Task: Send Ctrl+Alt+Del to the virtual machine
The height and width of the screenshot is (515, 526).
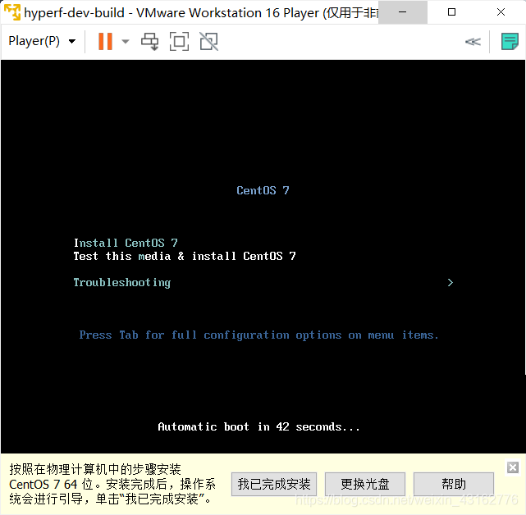Action: tap(149, 41)
